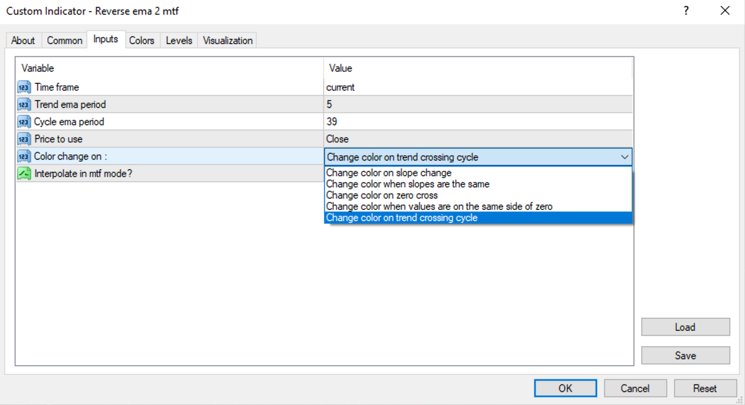Click the Load button

(x=685, y=327)
